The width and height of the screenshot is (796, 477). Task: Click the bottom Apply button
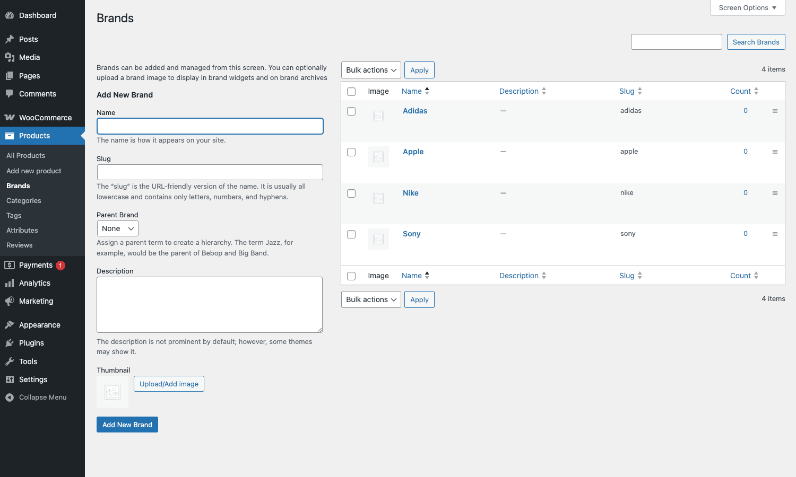pyautogui.click(x=419, y=299)
